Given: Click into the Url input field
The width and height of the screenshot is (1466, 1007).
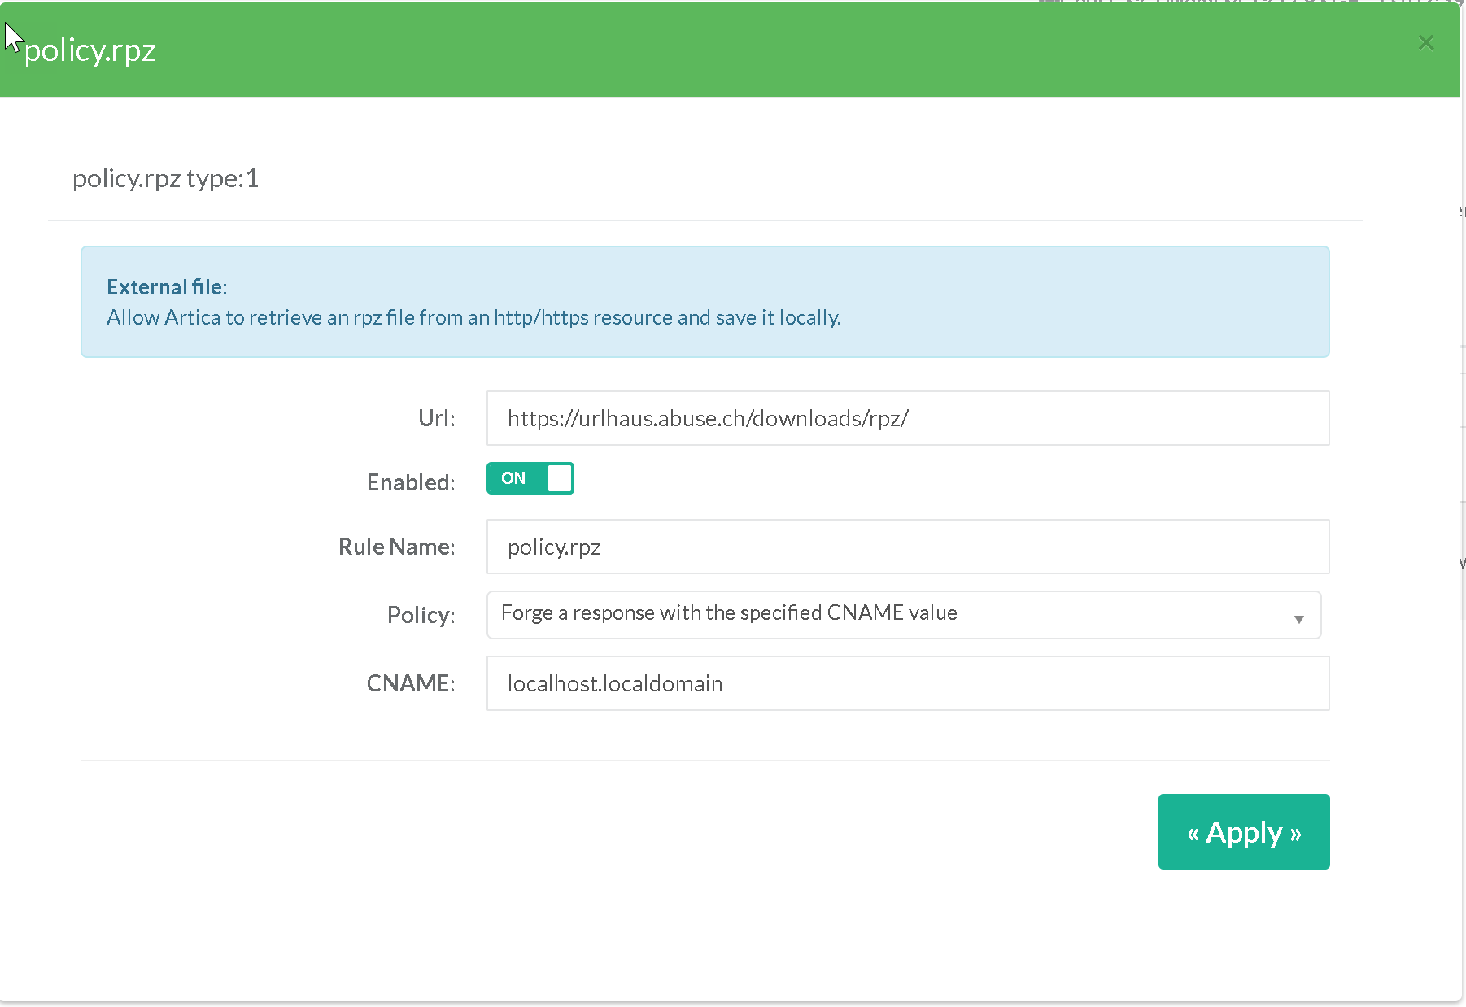Looking at the screenshot, I should tap(907, 418).
